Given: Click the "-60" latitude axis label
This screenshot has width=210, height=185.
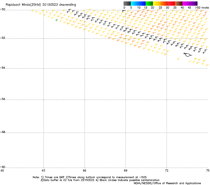Looking at the screenshot, I should pos(3,167).
